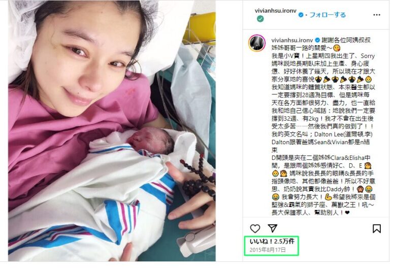Image resolution: width=396 pixels, height=274 pixels.
Task: Click the black heart emoji ending the caption
Action: pos(347,213)
